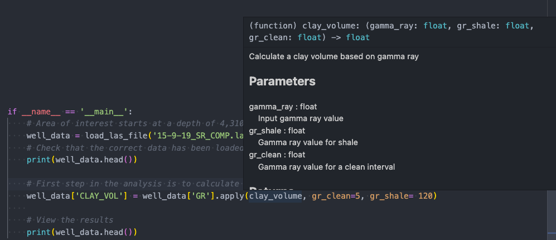Image resolution: width=556 pixels, height=240 pixels.
Task: Click the "View the results" comment line
Action: (x=70, y=220)
